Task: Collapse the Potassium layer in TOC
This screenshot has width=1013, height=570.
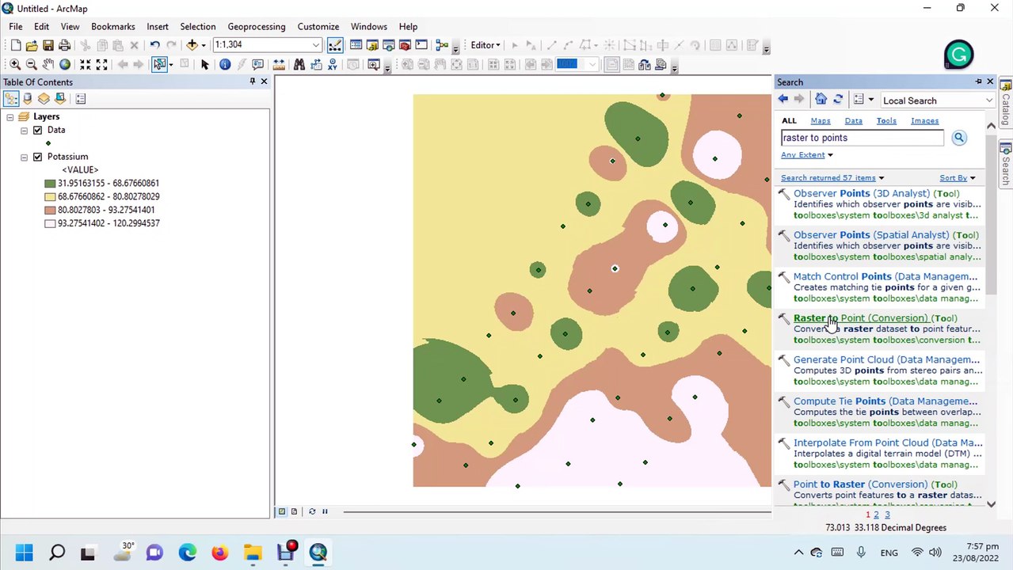Action: [24, 157]
